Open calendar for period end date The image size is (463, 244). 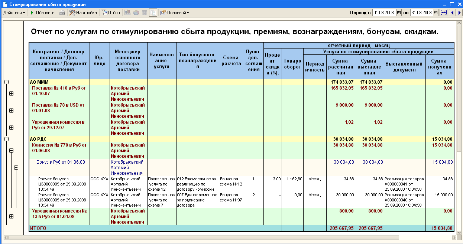pyautogui.click(x=436, y=13)
